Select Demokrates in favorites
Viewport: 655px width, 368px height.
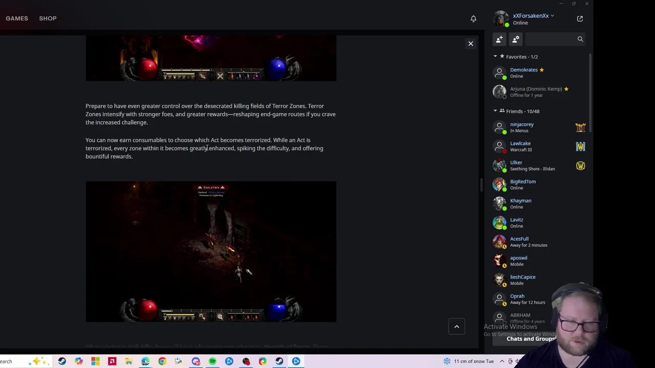click(539, 73)
